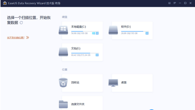Screen dimensions: 195x110
Task: Click the 硬盘 section heading
Action: (65, 17)
